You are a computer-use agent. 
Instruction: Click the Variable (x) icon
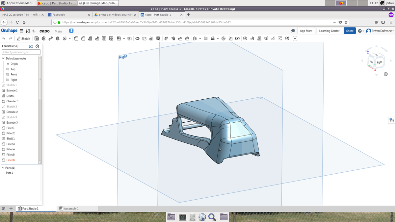[x=237, y=38]
